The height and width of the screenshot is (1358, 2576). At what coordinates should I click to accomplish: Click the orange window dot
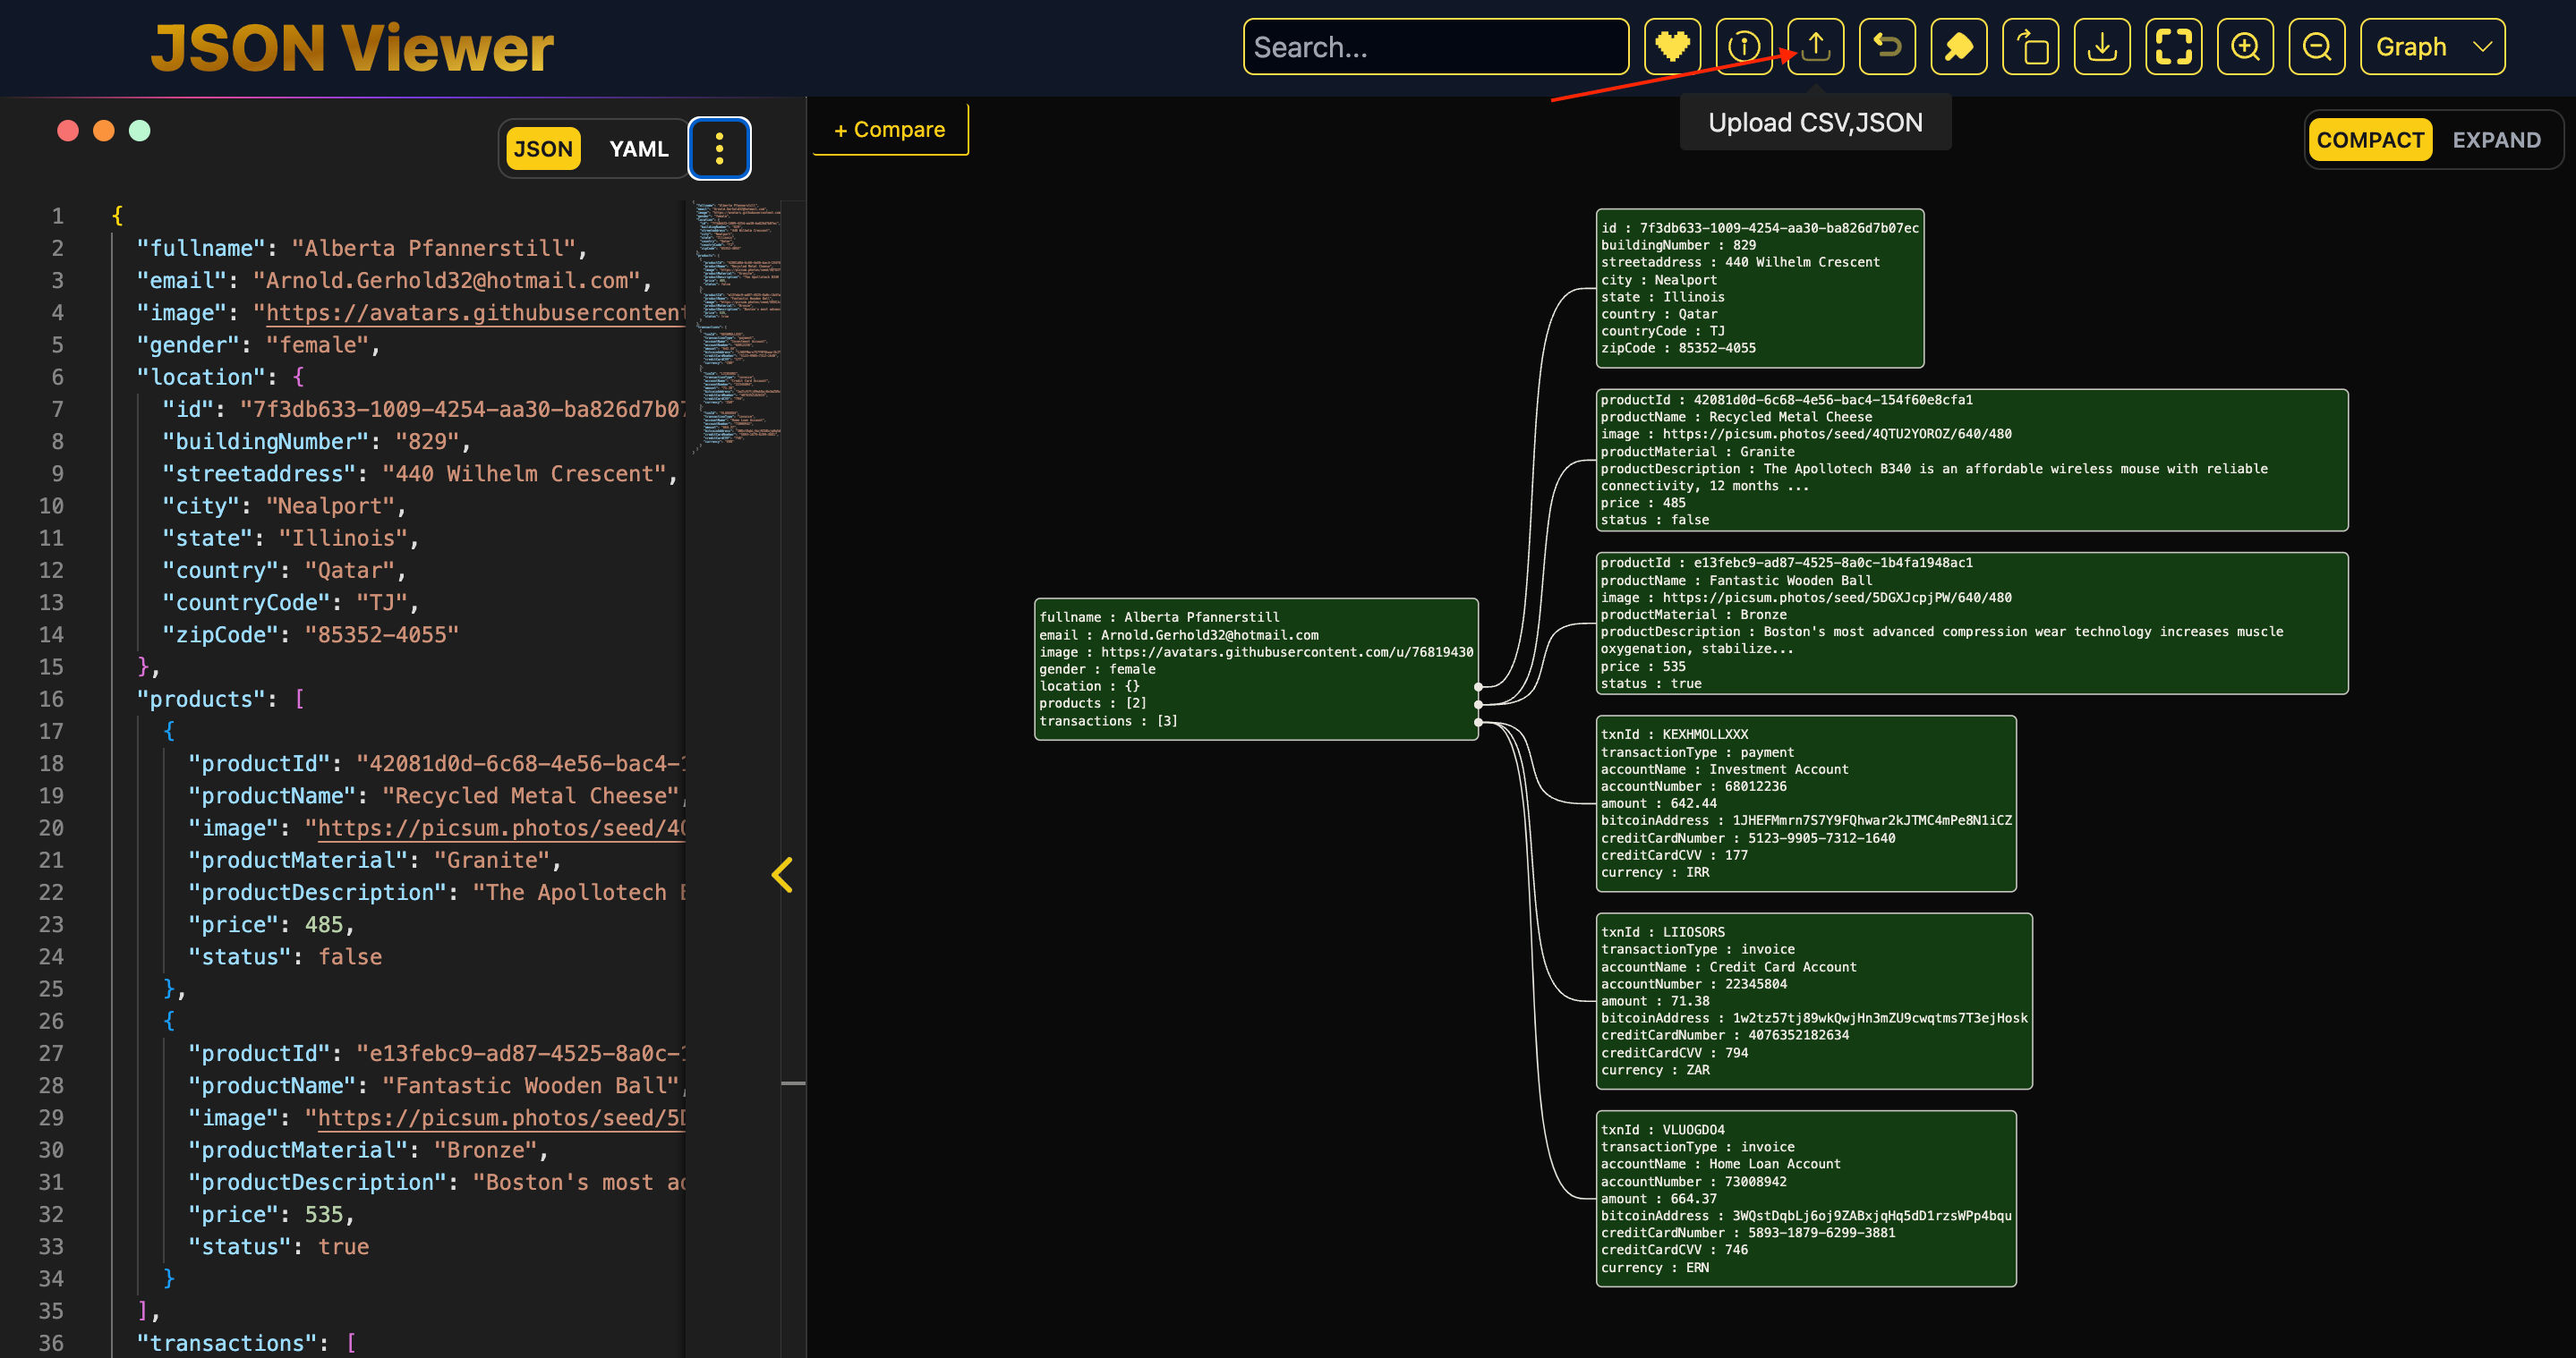pyautogui.click(x=104, y=131)
